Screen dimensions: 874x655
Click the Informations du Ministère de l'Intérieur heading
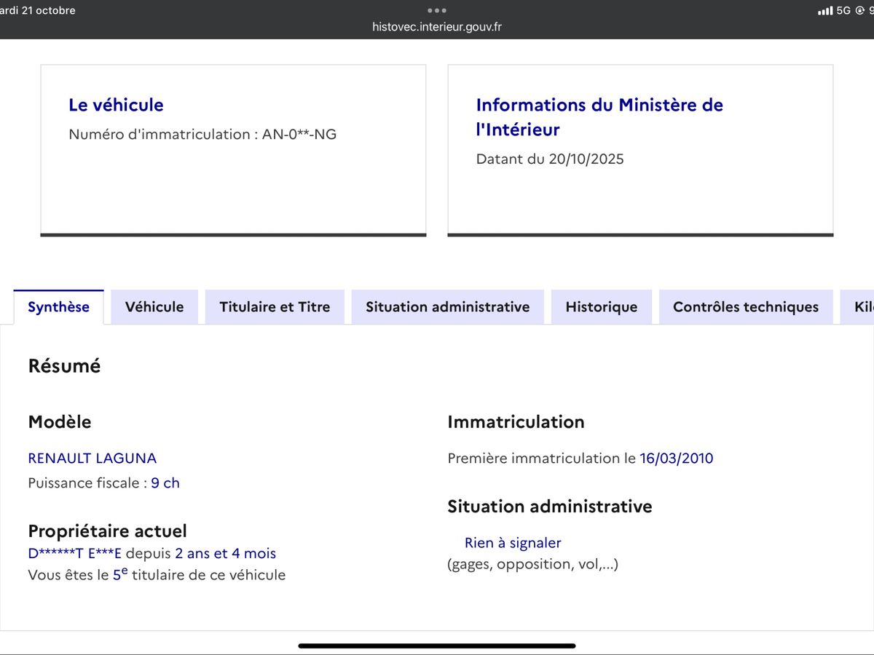[599, 117]
